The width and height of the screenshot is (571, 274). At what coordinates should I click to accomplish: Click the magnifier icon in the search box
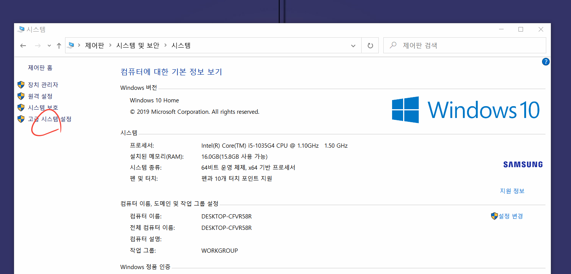[393, 45]
